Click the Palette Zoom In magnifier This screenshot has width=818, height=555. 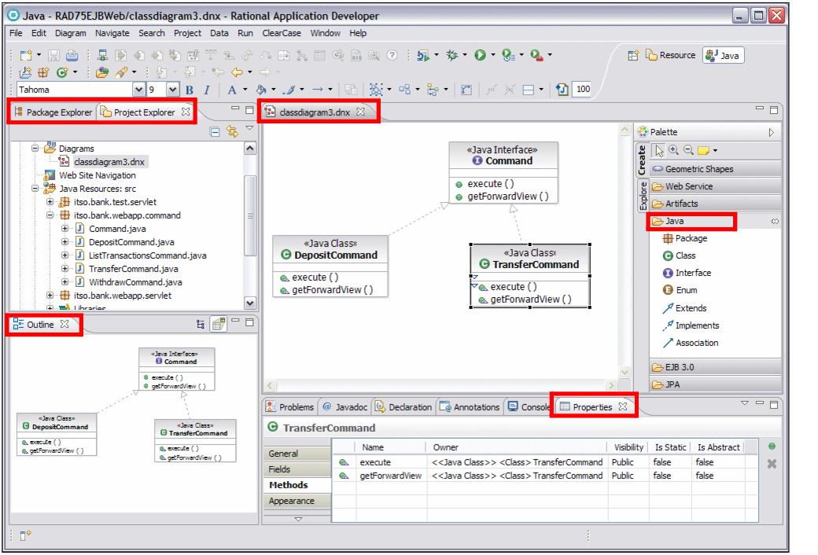click(x=673, y=150)
